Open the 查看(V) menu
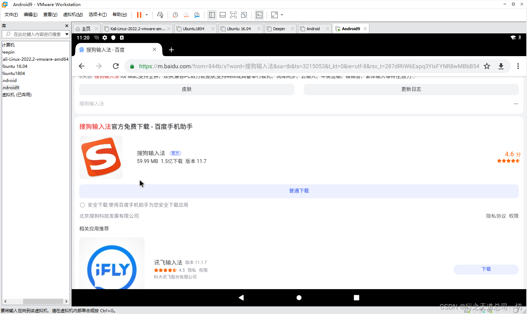527x314 pixels. point(50,15)
